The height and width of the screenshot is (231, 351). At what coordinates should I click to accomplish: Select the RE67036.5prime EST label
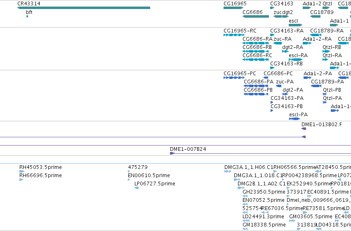click(282, 208)
